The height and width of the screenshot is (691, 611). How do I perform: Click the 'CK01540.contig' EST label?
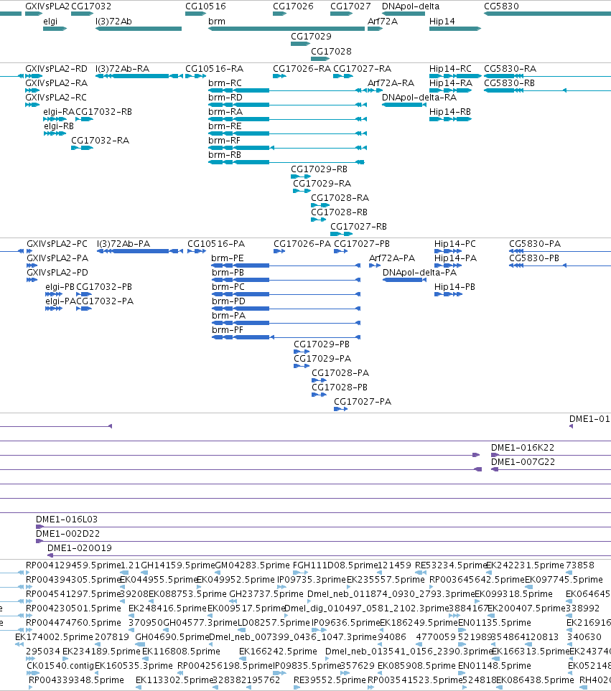click(x=60, y=666)
